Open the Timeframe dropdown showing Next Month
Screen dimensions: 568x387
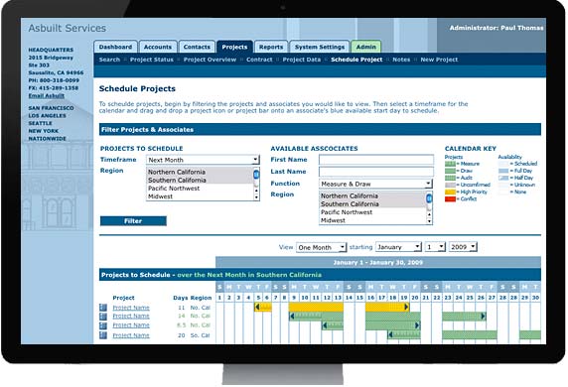203,160
